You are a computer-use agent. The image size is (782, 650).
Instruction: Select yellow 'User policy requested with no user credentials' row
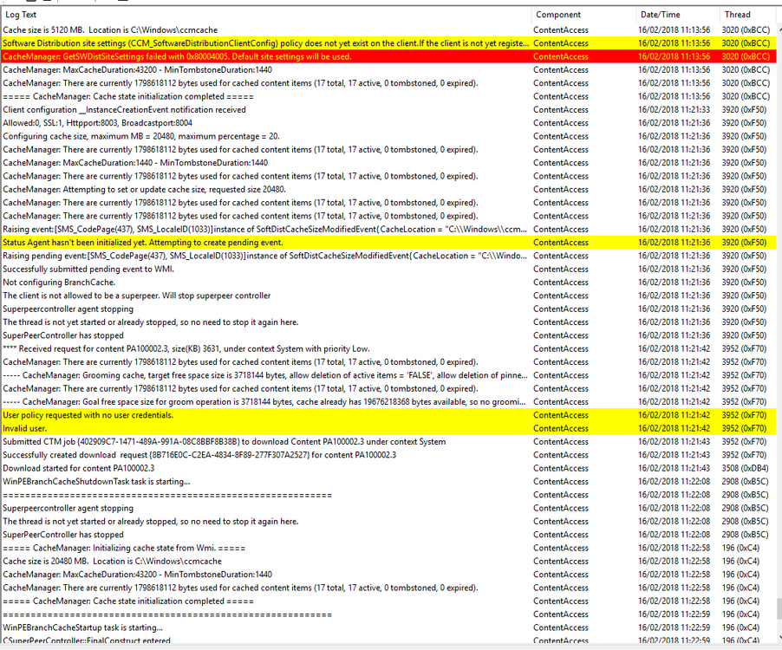click(388, 415)
